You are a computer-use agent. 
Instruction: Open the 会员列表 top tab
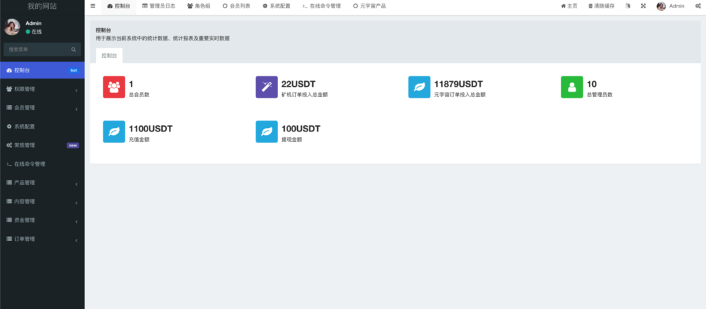pyautogui.click(x=236, y=6)
